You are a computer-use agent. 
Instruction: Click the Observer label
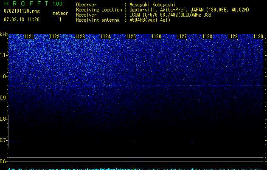click(x=86, y=5)
